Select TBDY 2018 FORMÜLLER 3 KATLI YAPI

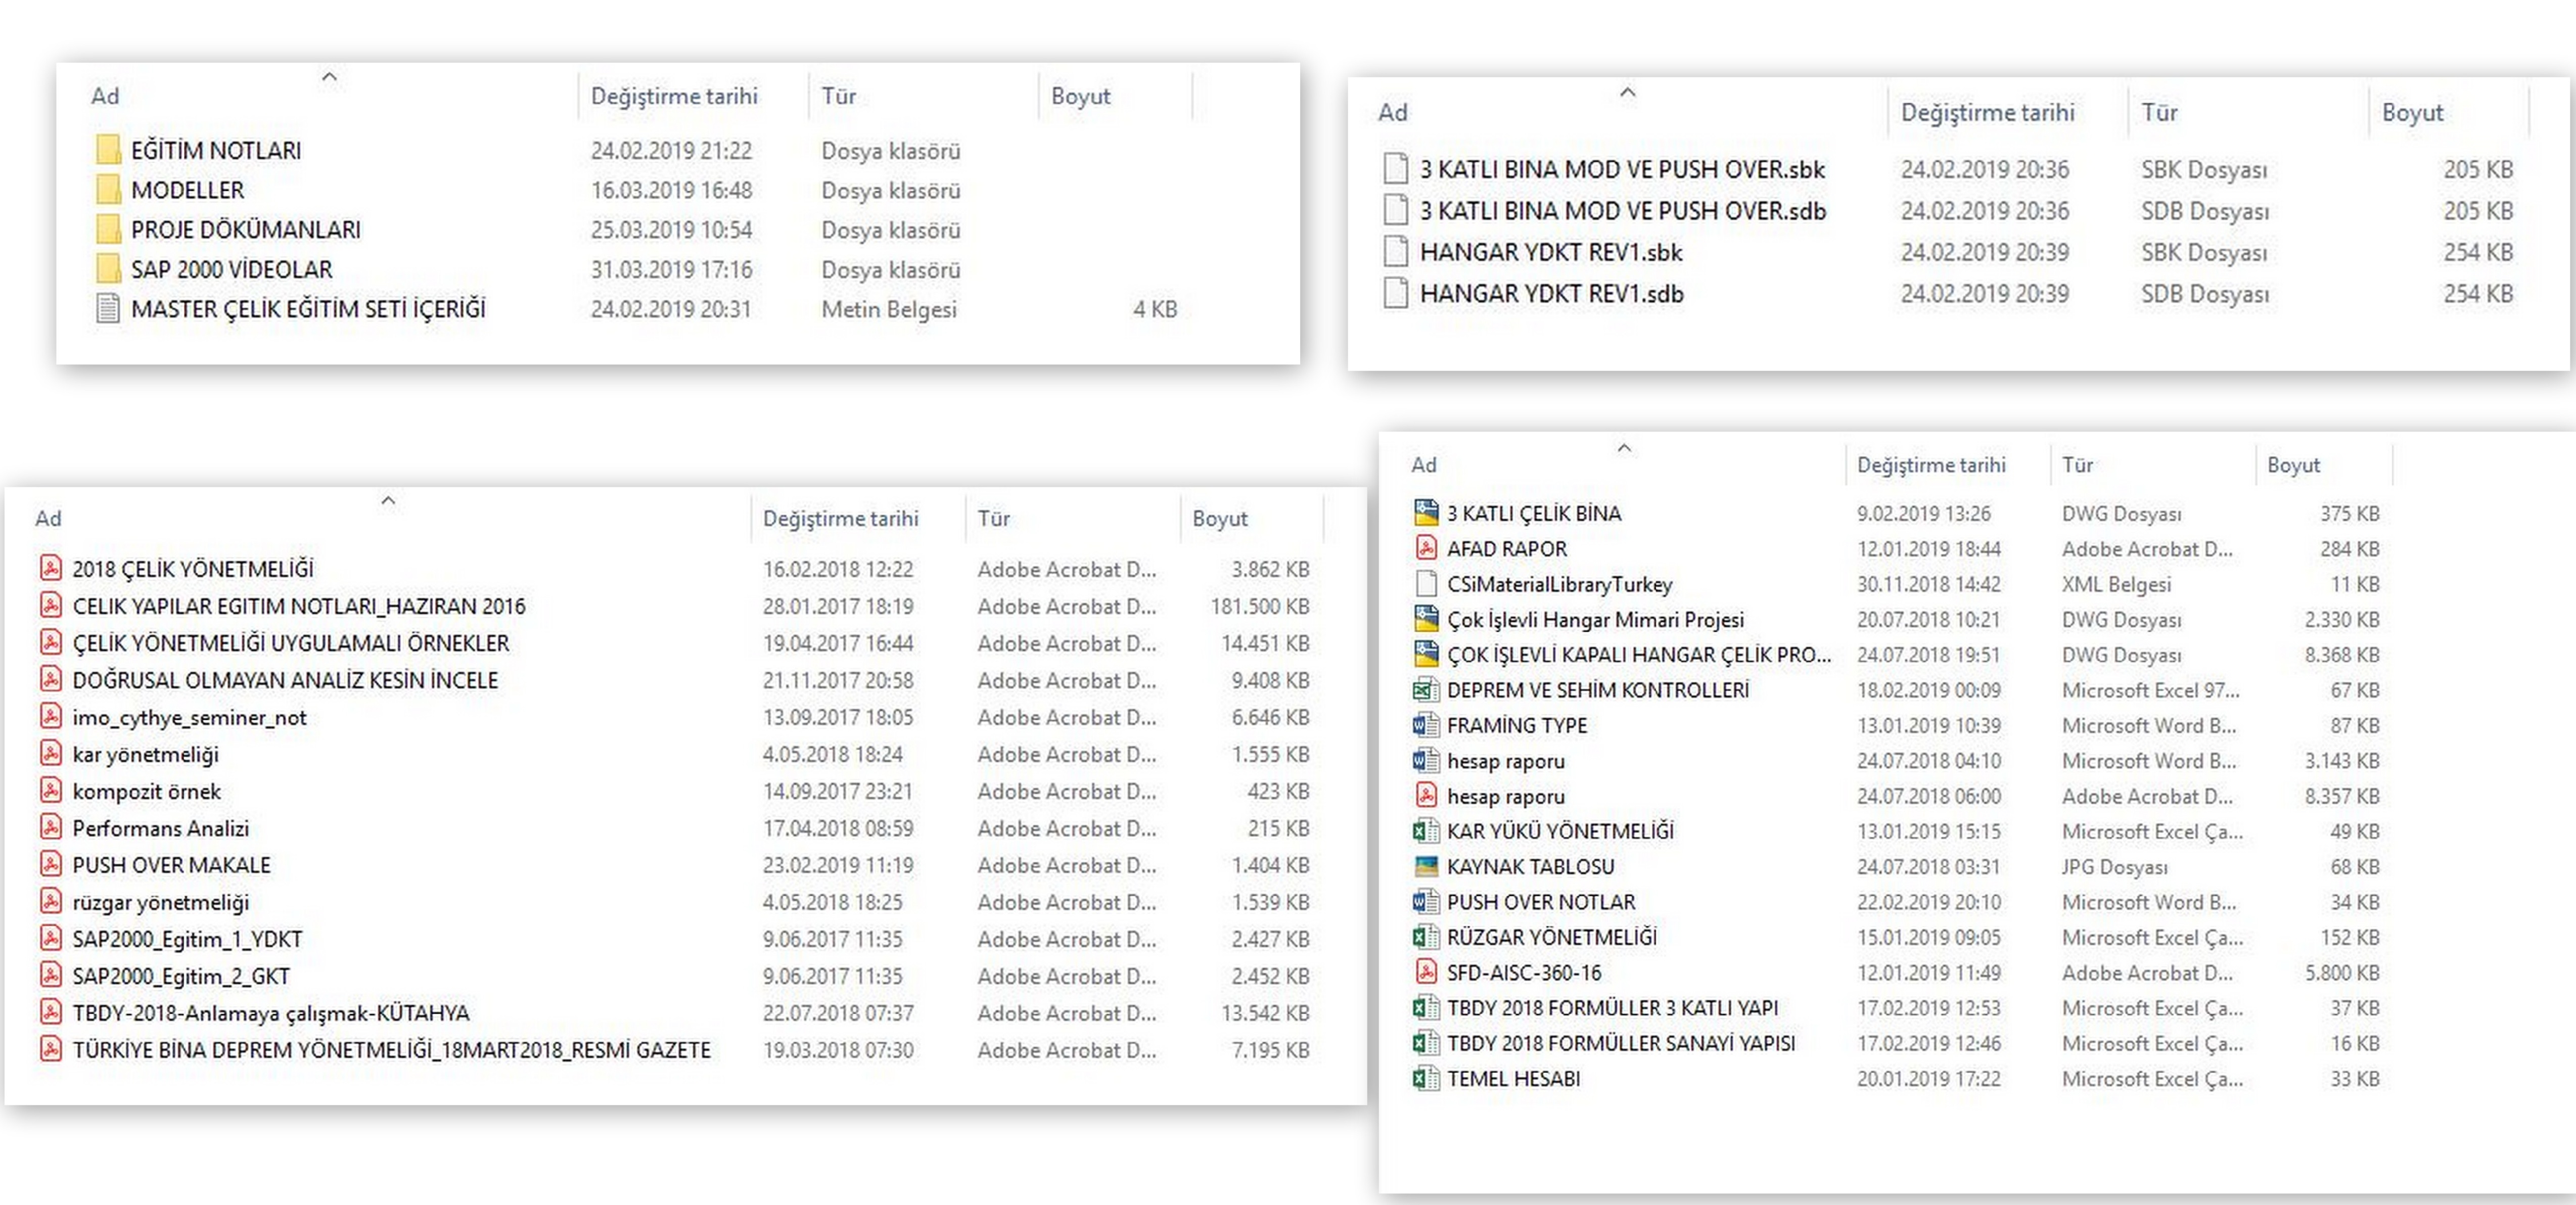click(x=1612, y=1007)
